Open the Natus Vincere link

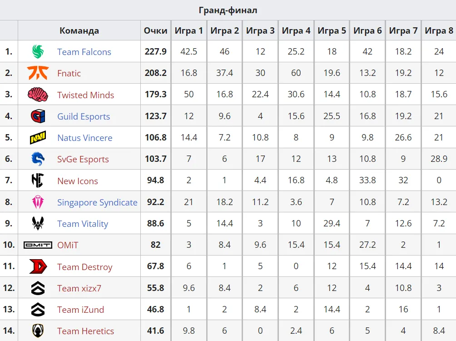tap(84, 138)
